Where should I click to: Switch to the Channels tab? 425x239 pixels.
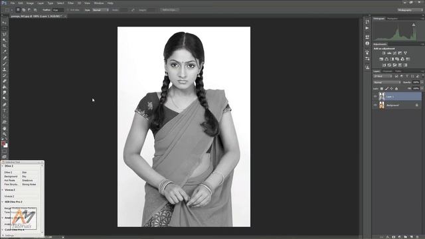tap(387, 71)
